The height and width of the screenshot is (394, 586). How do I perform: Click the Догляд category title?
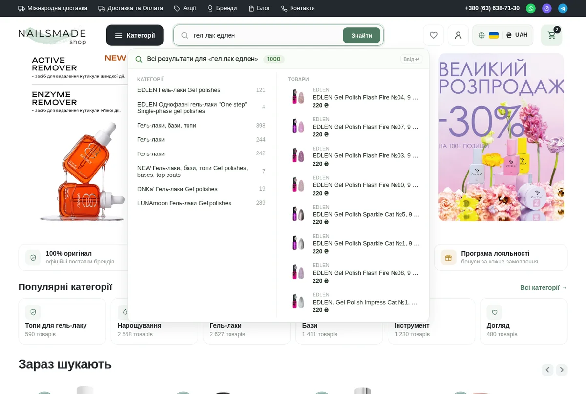tap(498, 326)
